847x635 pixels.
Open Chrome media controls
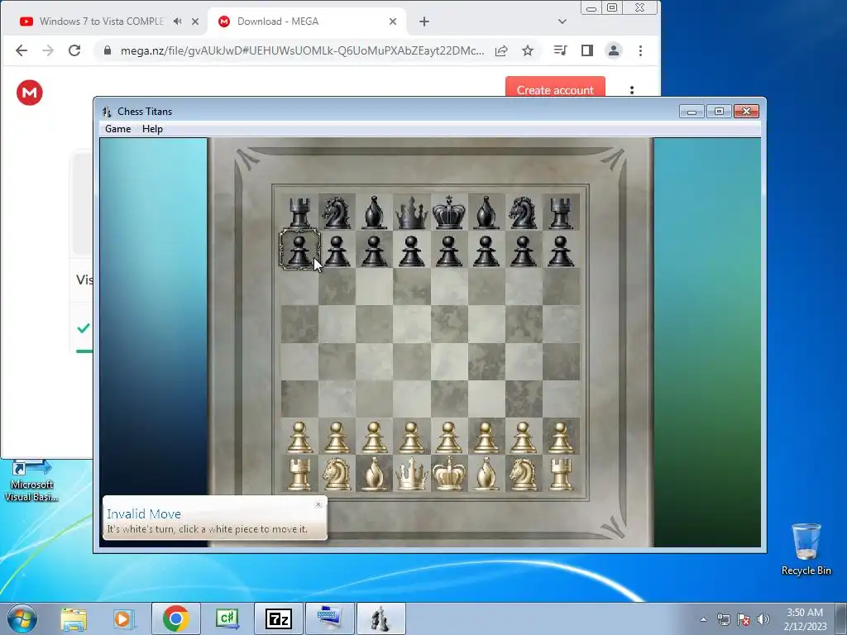[561, 50]
